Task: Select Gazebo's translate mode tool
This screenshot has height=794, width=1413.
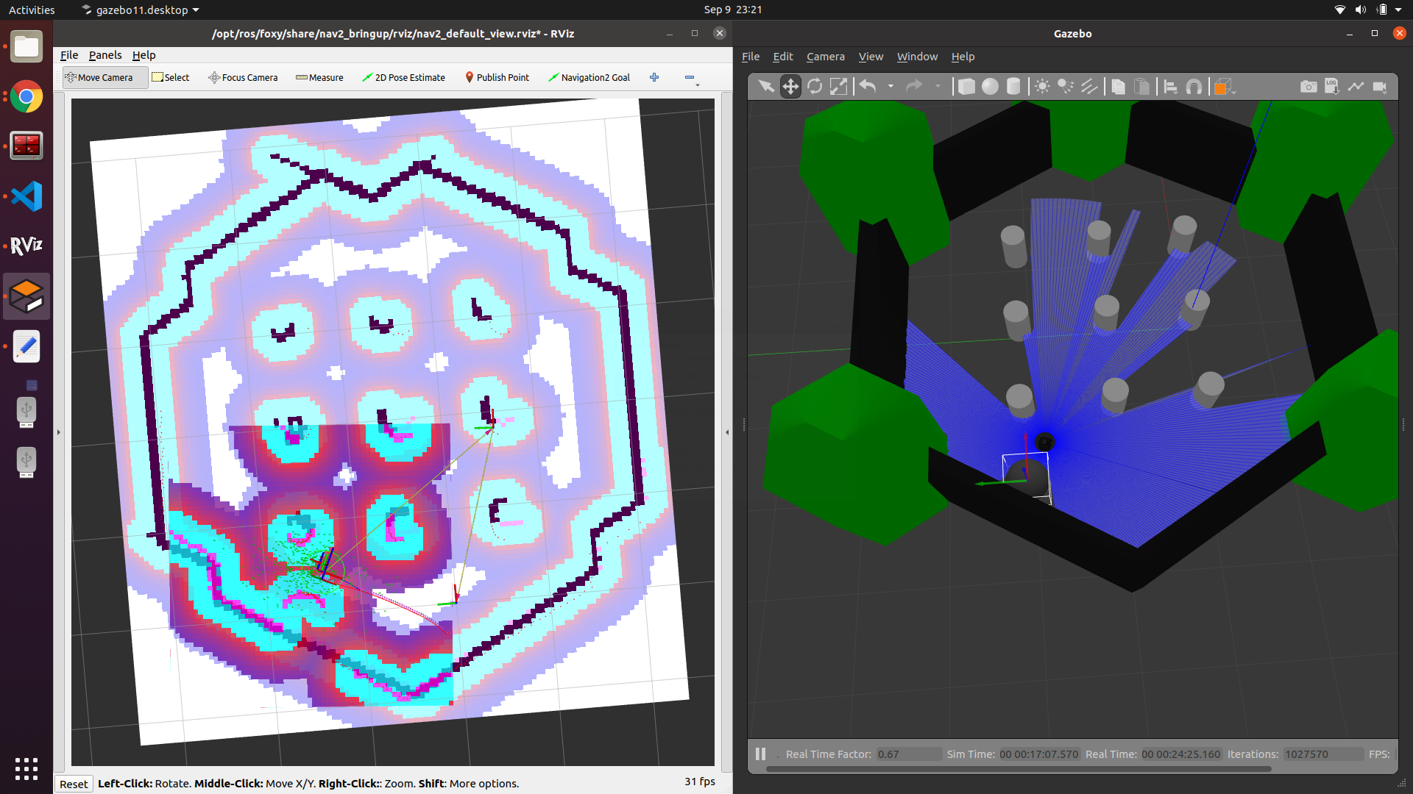Action: pos(790,87)
